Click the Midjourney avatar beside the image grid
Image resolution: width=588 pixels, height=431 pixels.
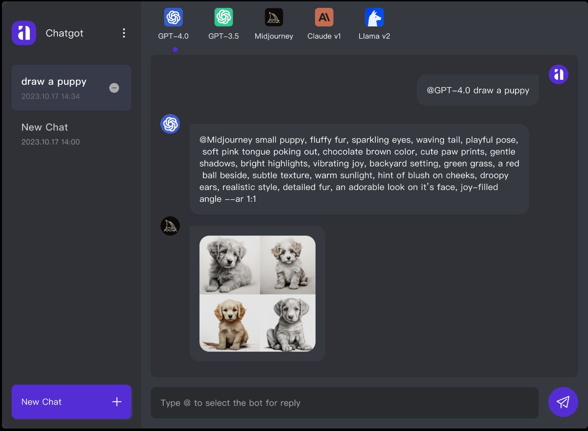[x=170, y=226]
